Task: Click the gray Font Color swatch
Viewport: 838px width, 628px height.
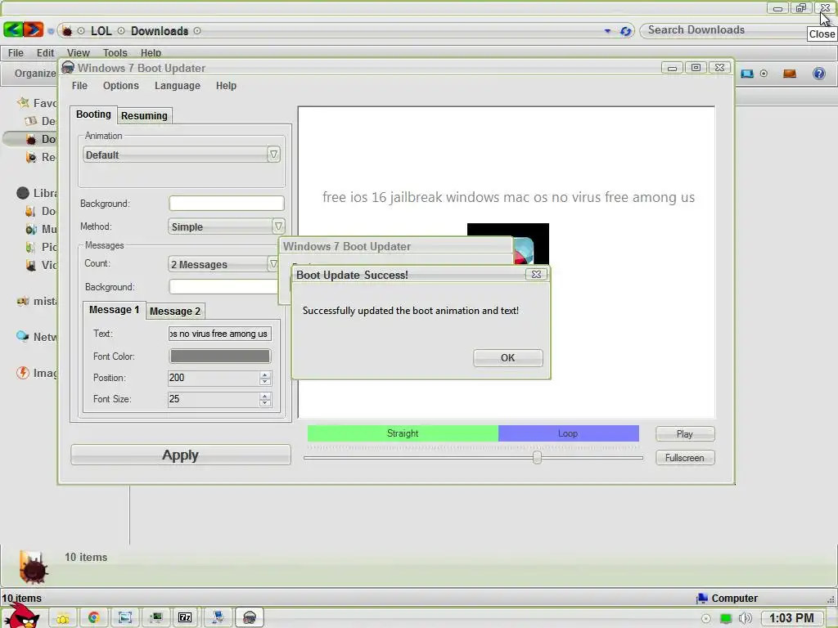Action: coord(220,357)
